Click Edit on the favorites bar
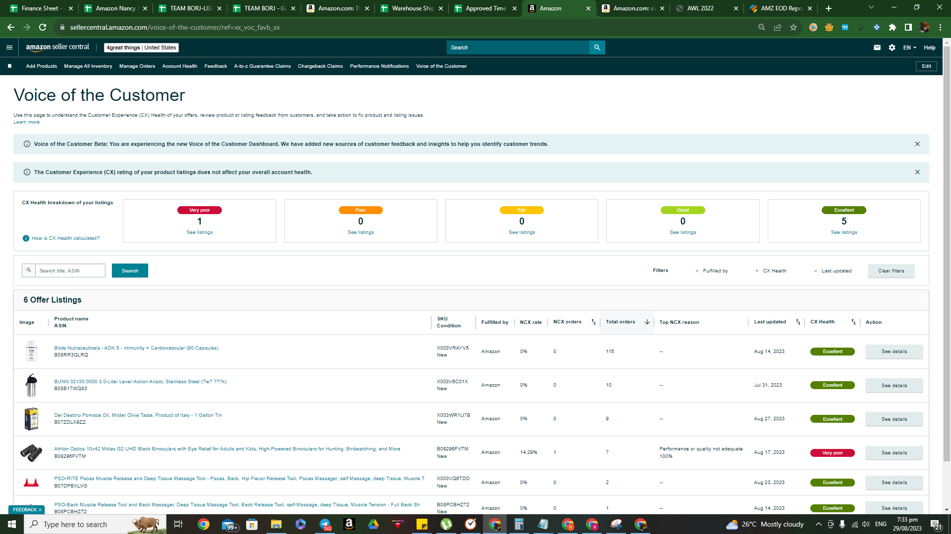This screenshot has width=951, height=534. (x=926, y=66)
